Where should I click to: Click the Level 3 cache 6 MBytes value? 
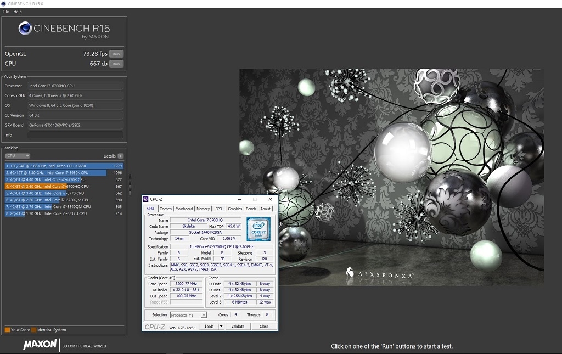click(x=240, y=302)
